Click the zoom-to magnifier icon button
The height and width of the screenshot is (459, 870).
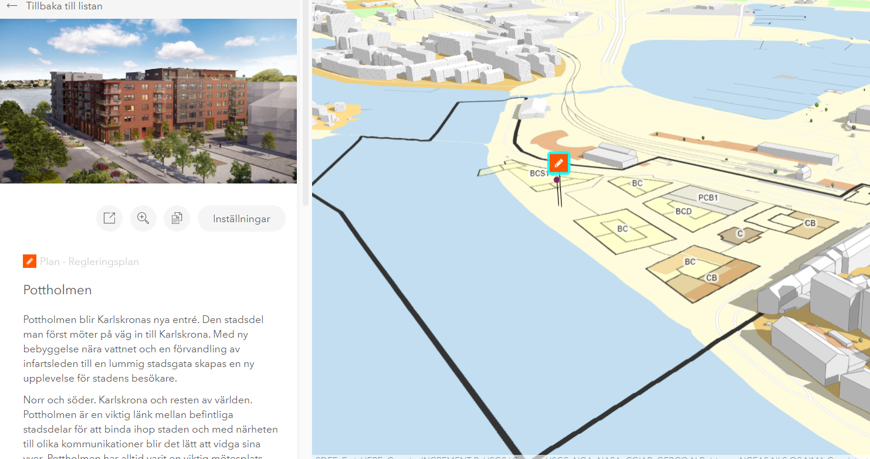[143, 219]
